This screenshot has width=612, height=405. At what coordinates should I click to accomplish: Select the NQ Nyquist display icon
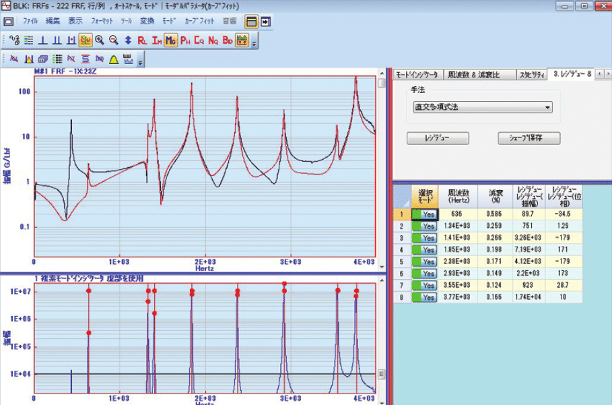pos(213,41)
